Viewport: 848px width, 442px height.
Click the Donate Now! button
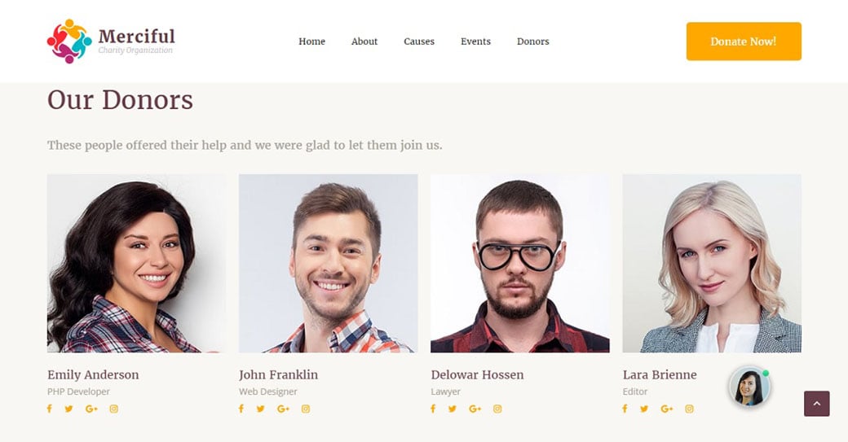tap(744, 41)
